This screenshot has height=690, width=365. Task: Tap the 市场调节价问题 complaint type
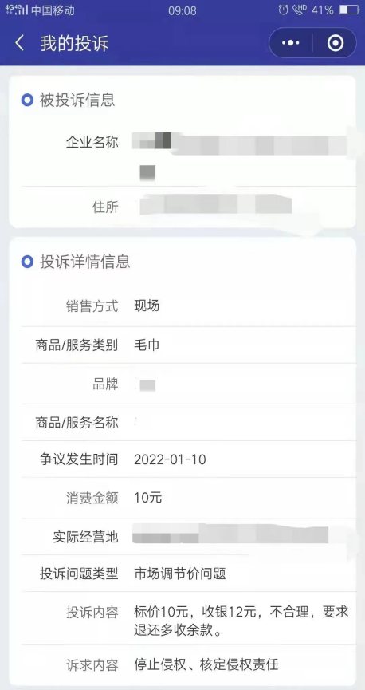pos(180,574)
